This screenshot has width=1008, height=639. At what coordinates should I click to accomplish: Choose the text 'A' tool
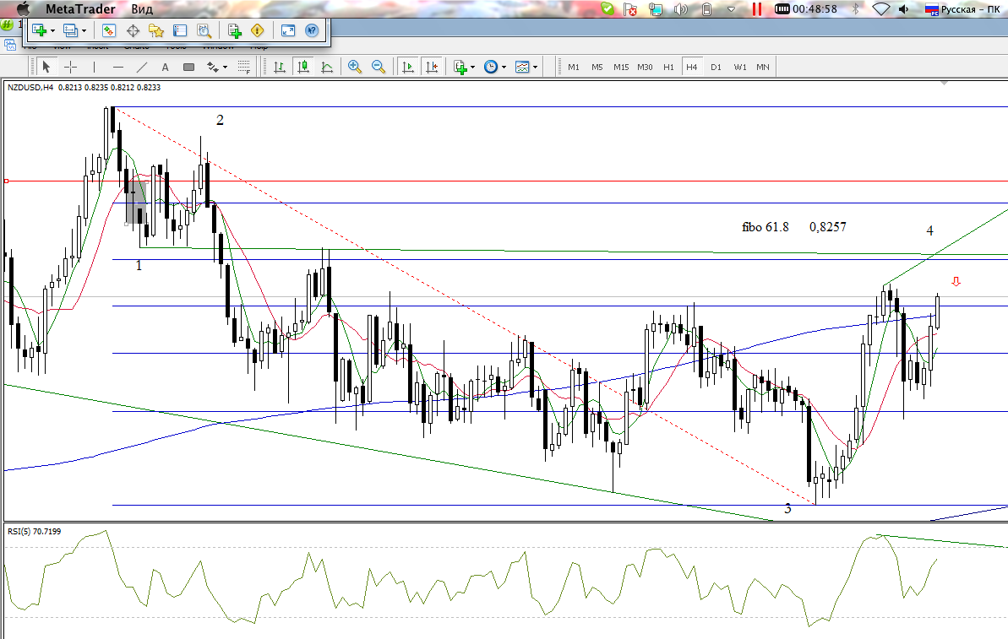coord(166,67)
